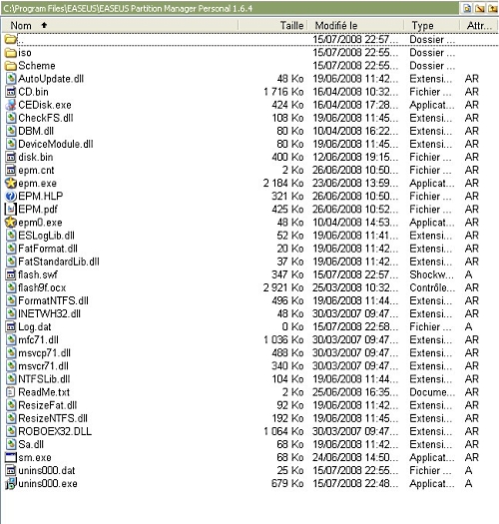Click the unins000.exe uninstaller icon
Viewport: 499px width, 524px height.
pos(11,483)
